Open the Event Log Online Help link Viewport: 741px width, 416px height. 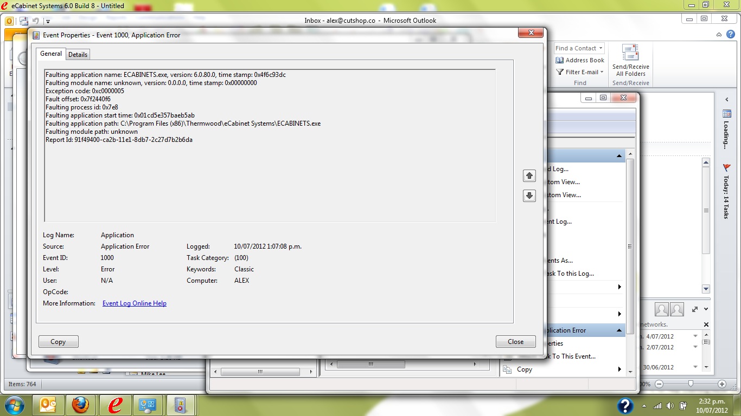coord(135,303)
